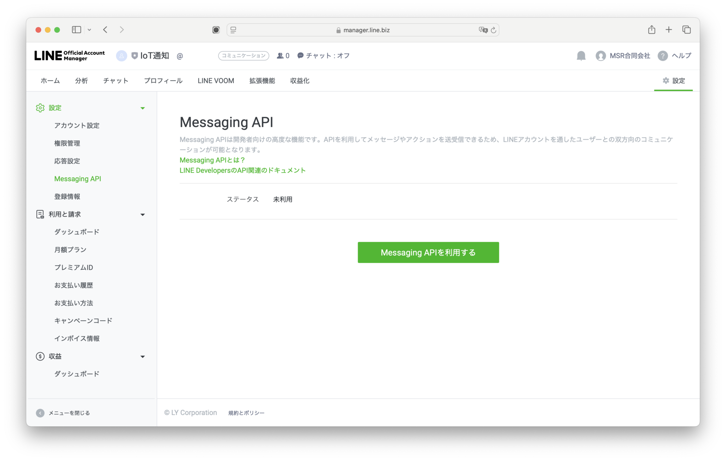Click the 収益 coin icon
This screenshot has height=461, width=726.
[40, 356]
